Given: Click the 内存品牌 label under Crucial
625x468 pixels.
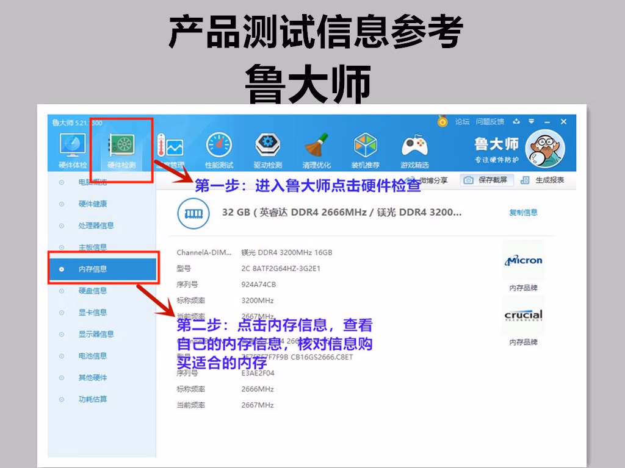Looking at the screenshot, I should tap(523, 342).
